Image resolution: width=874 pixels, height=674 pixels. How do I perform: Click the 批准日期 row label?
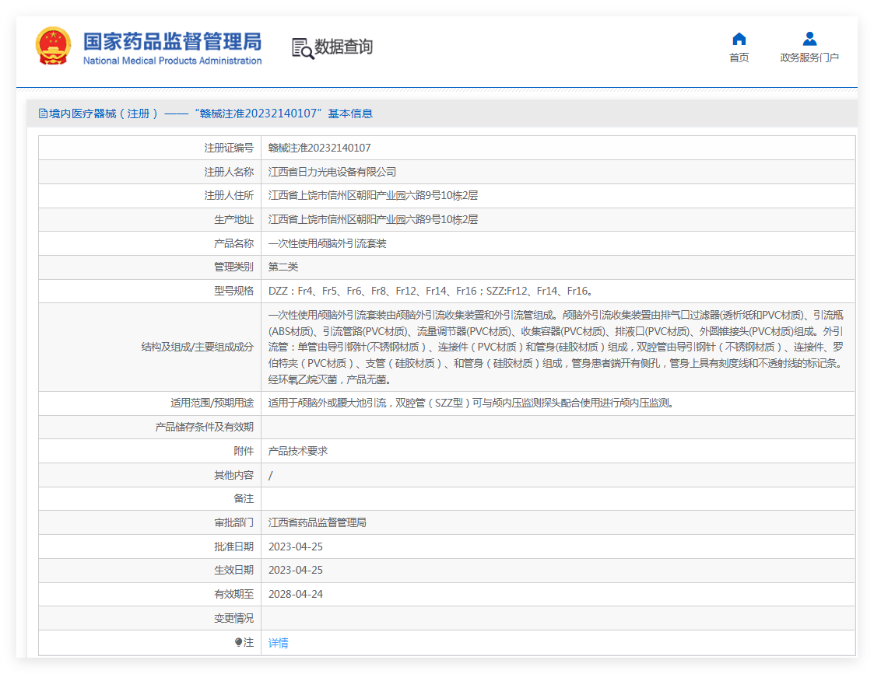pyautogui.click(x=233, y=547)
